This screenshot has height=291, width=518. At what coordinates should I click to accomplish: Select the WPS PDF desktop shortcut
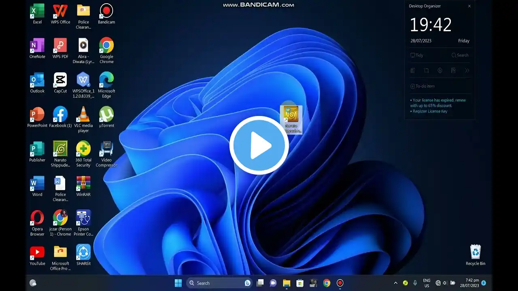tap(60, 48)
